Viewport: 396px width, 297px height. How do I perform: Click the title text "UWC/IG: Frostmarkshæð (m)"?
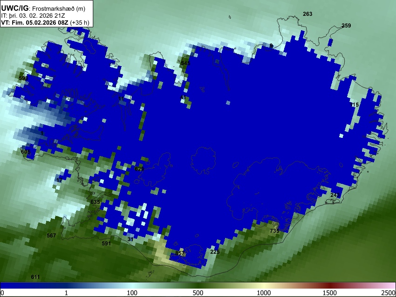pyautogui.click(x=43, y=8)
